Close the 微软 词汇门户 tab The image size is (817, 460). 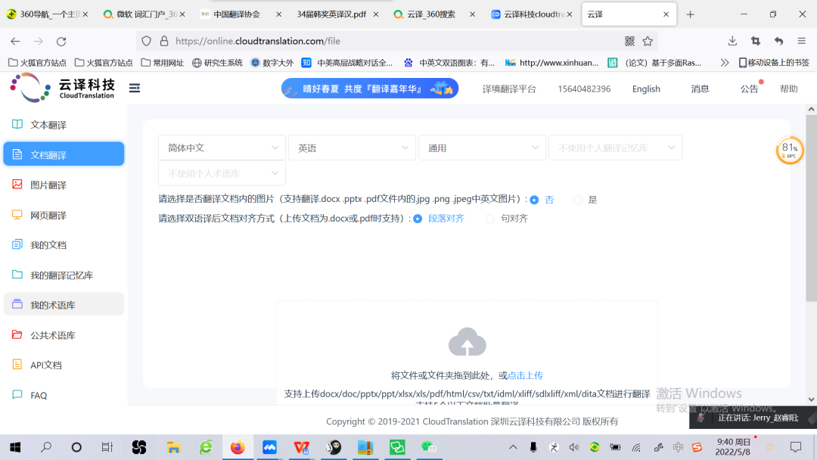(182, 14)
